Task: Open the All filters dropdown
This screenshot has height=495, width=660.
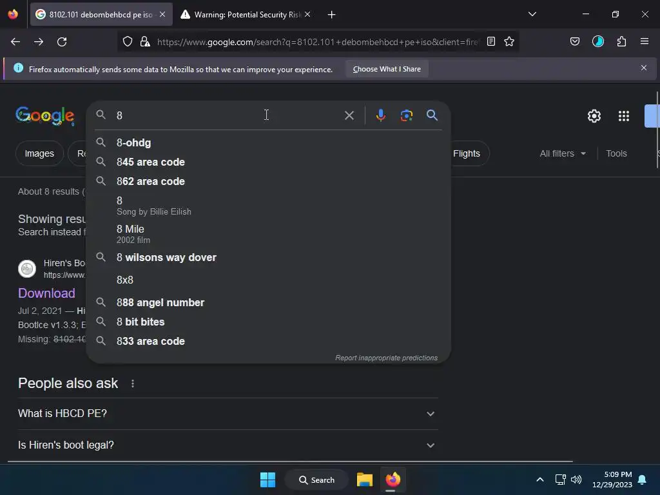Action: coord(563,153)
